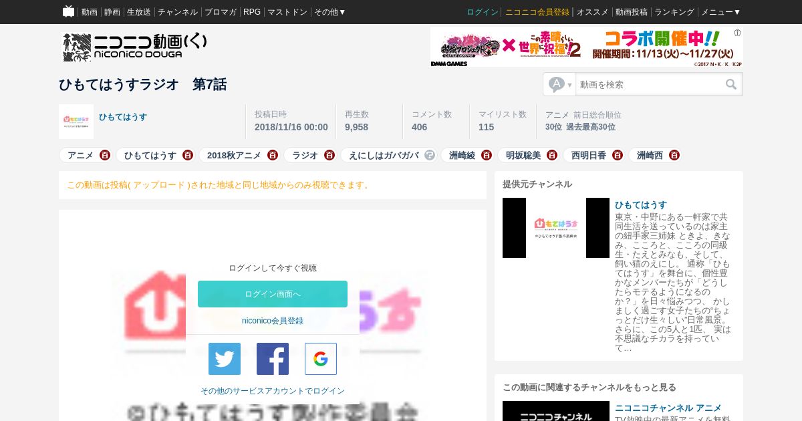
Task: Open the Niconico Douga logo homepage
Action: 135,47
